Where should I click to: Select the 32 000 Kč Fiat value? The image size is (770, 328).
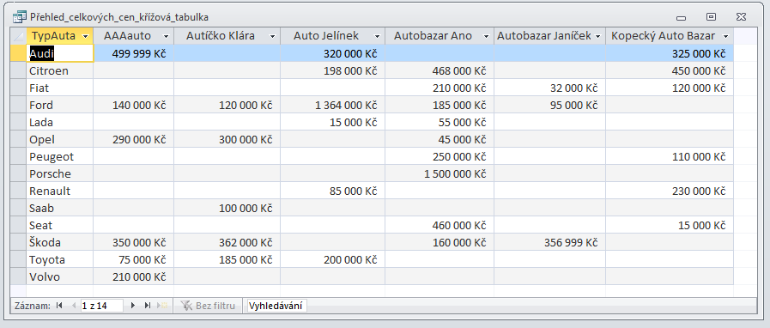pos(550,88)
